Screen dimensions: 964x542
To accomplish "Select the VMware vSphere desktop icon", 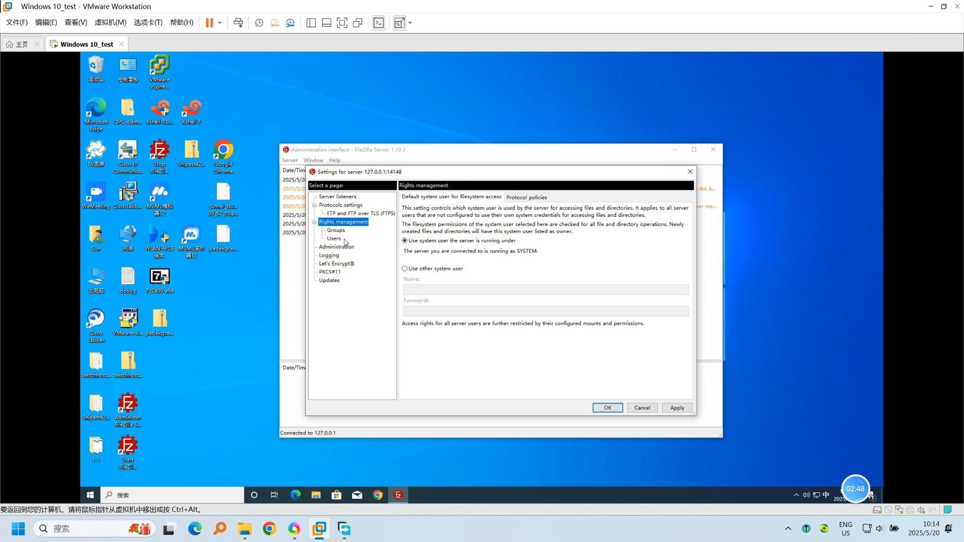I will click(x=159, y=72).
